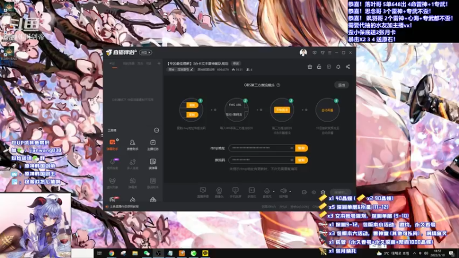Open the notification bell in room header
This screenshot has height=258, width=459.
(x=338, y=67)
